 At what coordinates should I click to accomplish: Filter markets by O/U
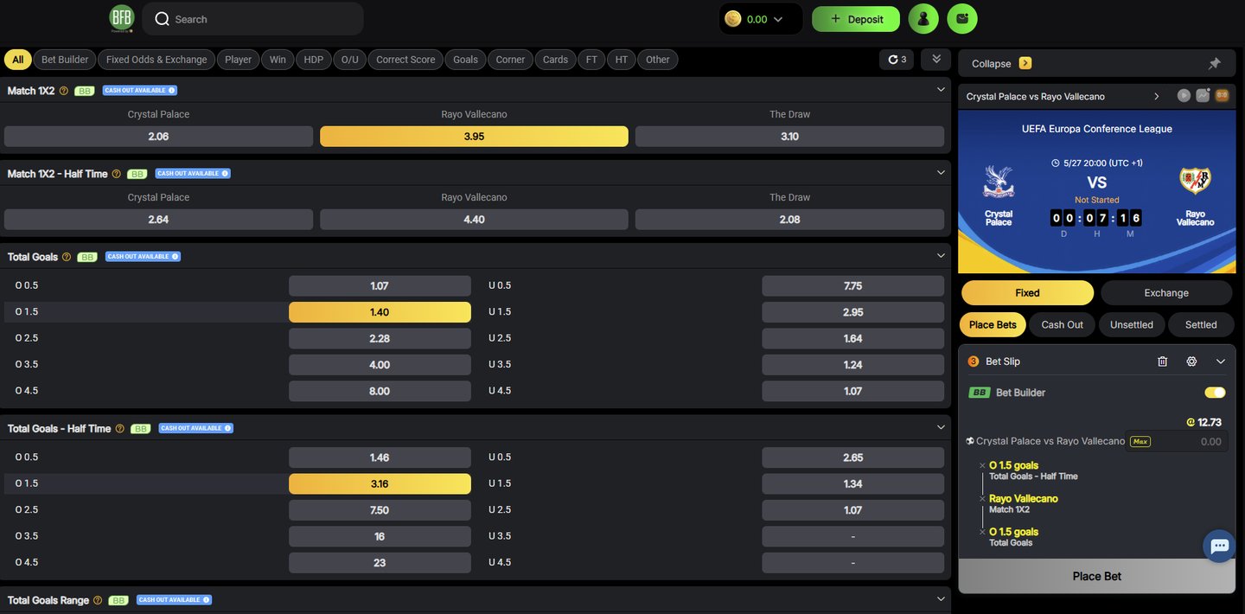(349, 60)
